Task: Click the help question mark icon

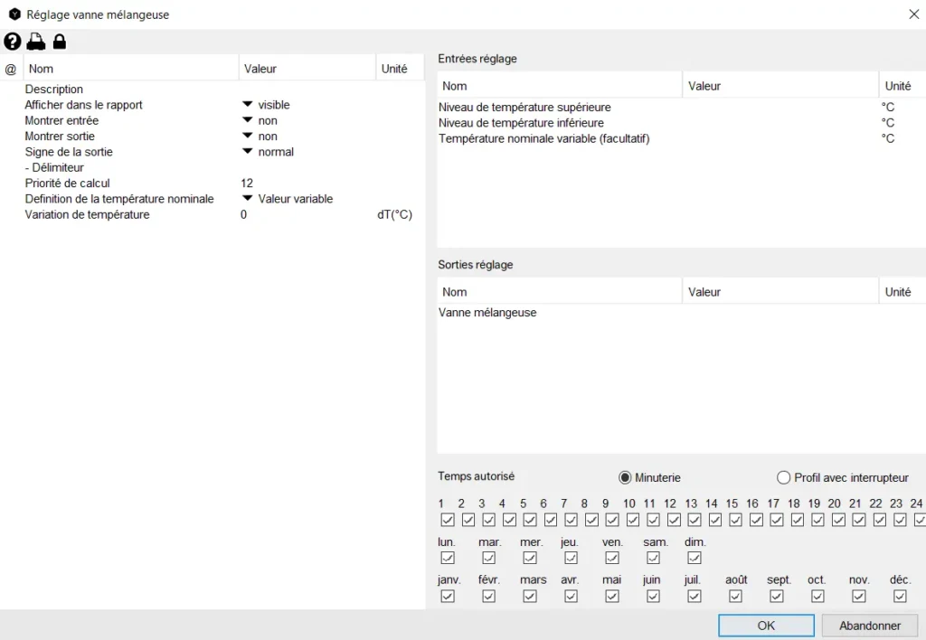Action: (x=12, y=42)
